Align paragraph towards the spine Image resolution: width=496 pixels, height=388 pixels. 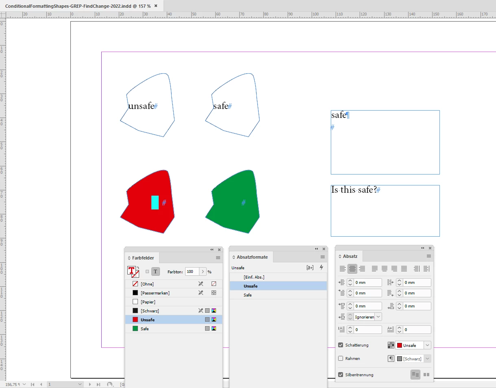416,268
